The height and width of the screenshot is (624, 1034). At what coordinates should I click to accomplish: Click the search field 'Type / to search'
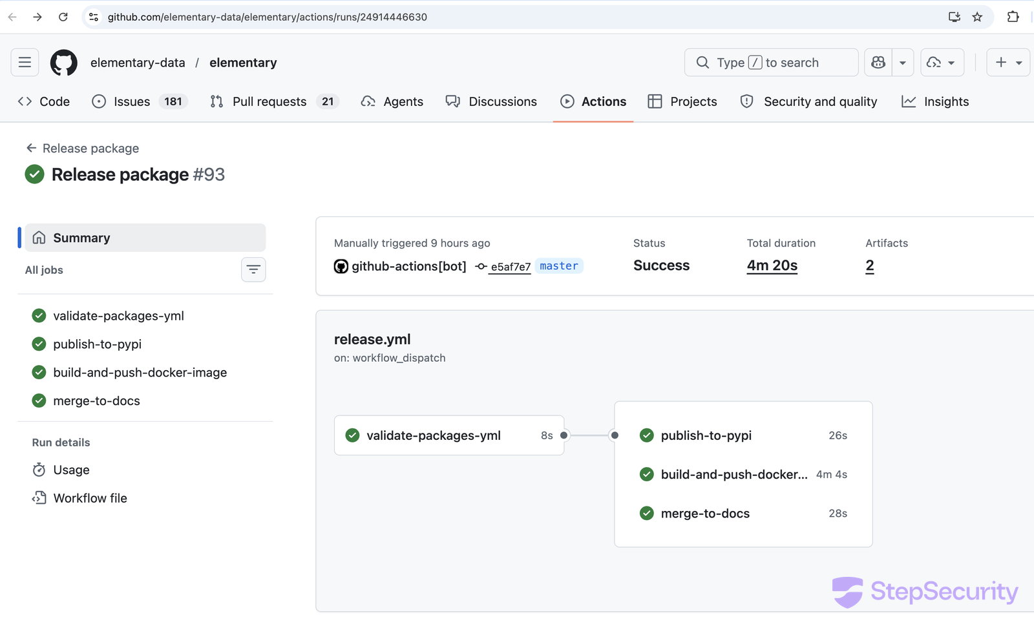click(771, 63)
